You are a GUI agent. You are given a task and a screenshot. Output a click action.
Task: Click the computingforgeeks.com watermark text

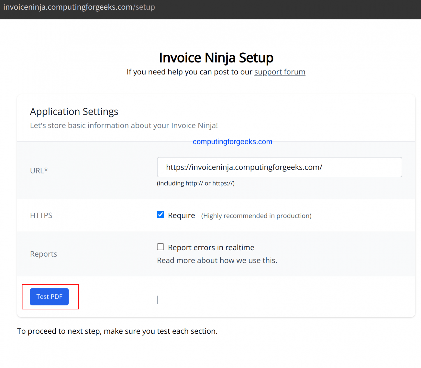[232, 142]
